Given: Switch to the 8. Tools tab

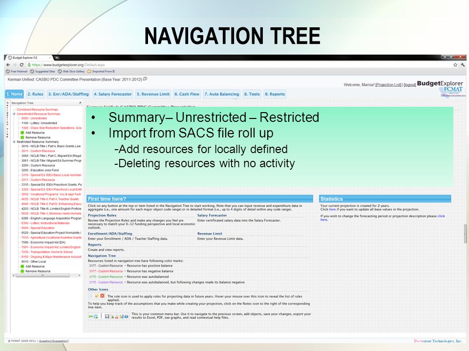Looking at the screenshot, I should point(252,94).
